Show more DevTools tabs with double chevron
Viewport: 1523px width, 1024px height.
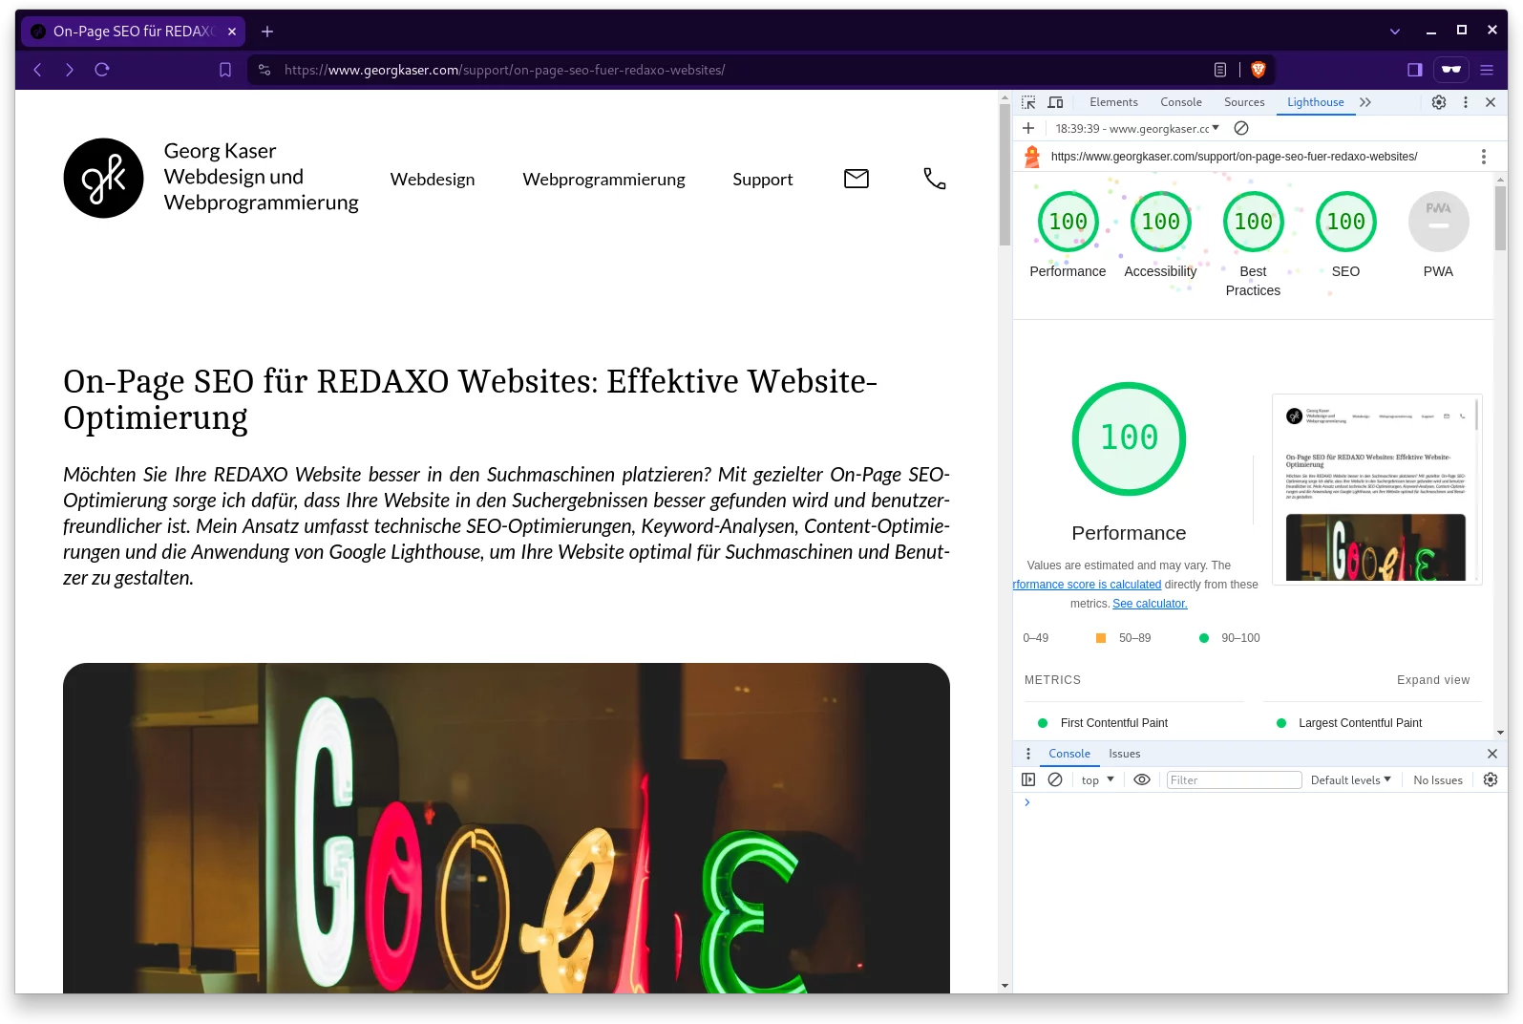click(x=1365, y=102)
